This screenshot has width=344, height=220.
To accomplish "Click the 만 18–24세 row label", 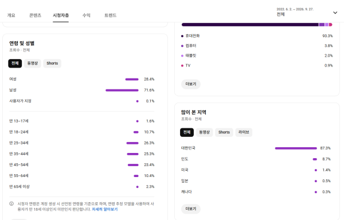I will point(19,132).
